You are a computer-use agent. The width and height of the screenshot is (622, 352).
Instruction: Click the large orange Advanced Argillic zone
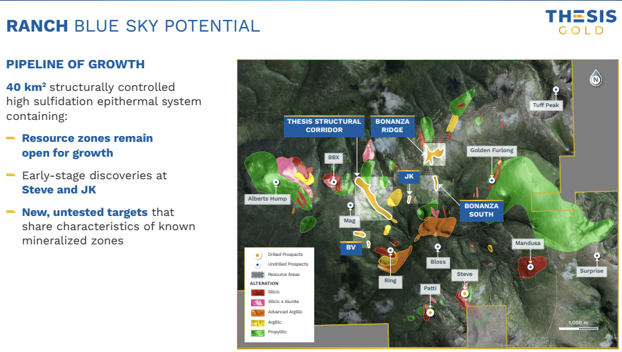pyautogui.click(x=437, y=227)
